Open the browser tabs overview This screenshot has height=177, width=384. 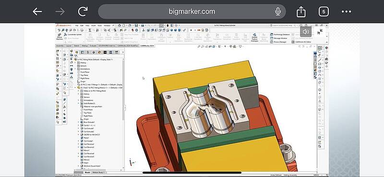tap(324, 12)
